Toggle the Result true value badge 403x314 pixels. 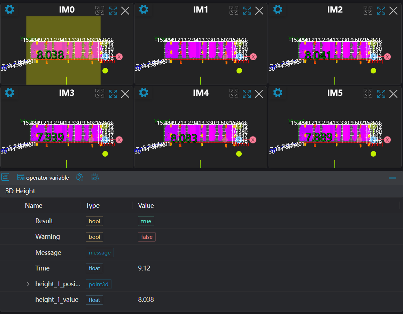[x=146, y=221]
